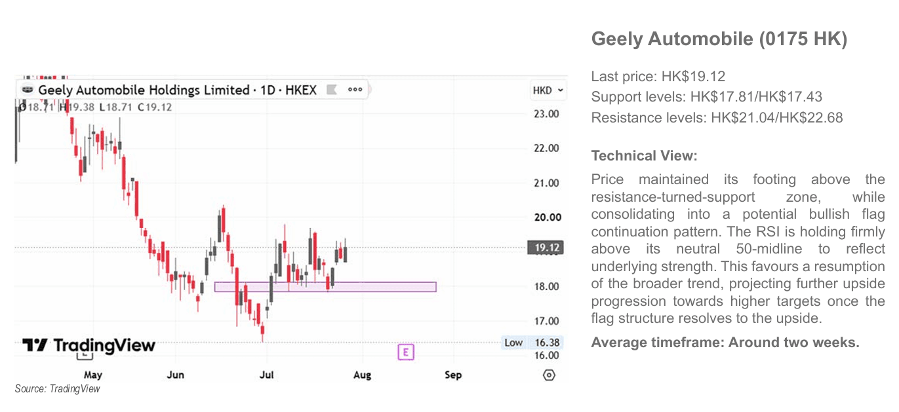Click the Source: TradingView caption
The image size is (899, 412).
58,389
